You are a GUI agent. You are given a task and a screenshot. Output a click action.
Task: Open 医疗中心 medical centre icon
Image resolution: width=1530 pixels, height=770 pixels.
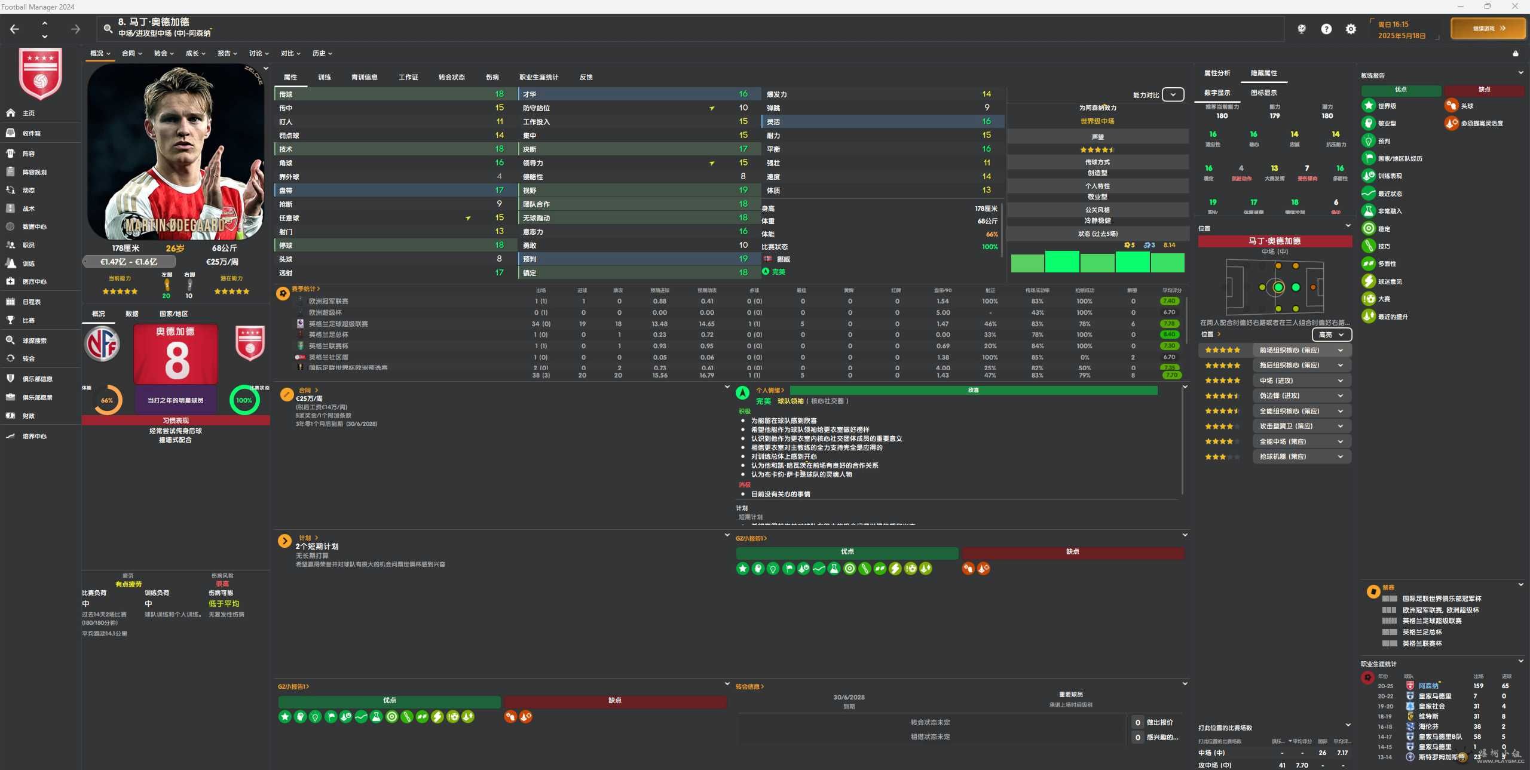coord(10,281)
